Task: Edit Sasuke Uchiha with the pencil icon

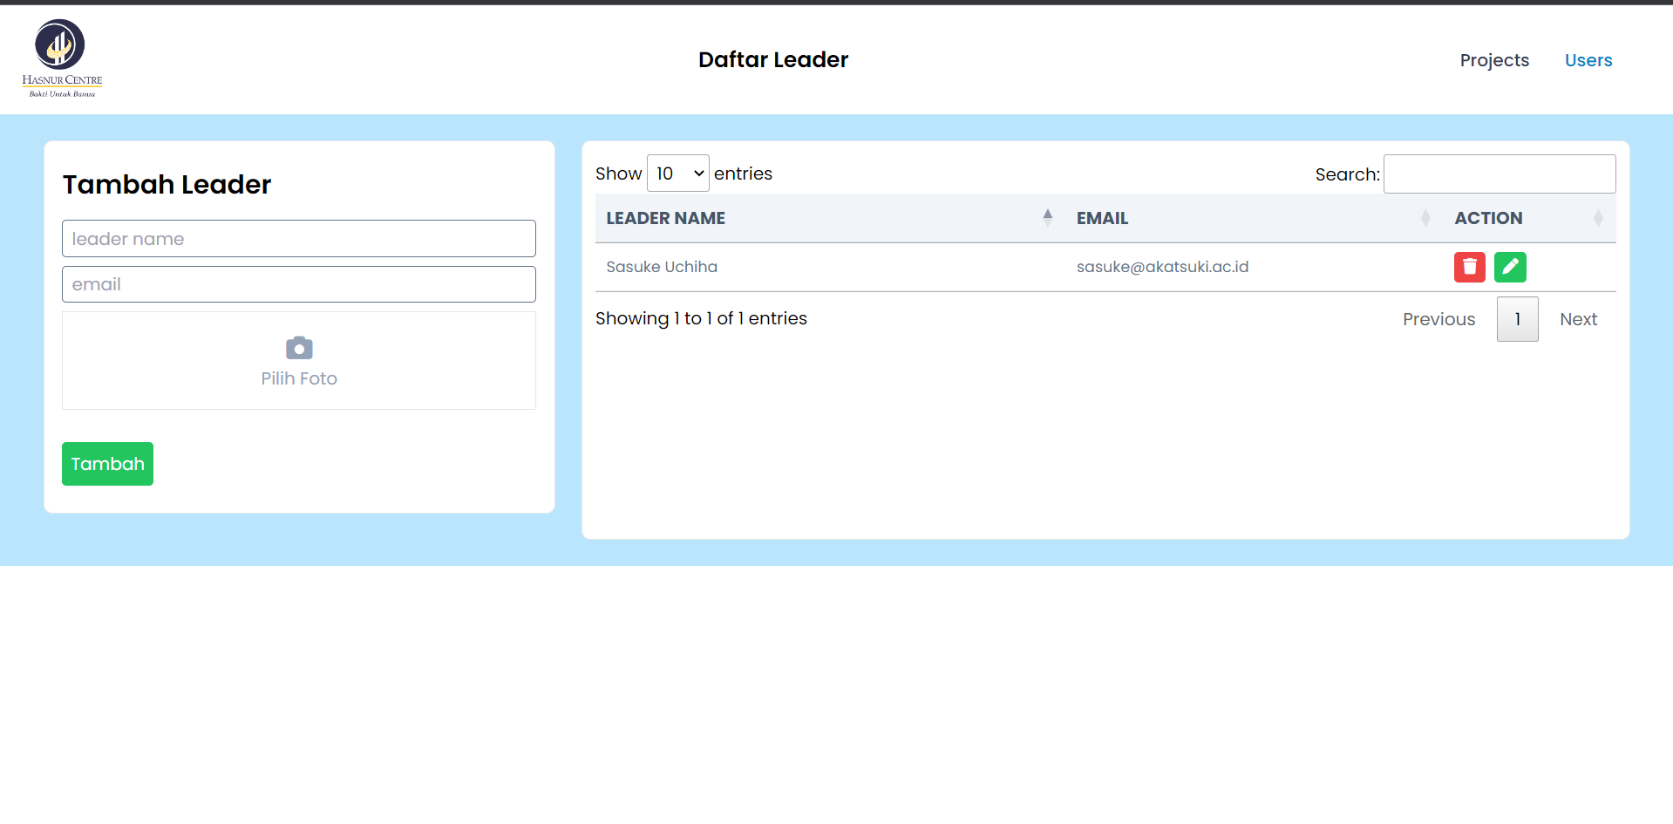Action: pos(1510,267)
